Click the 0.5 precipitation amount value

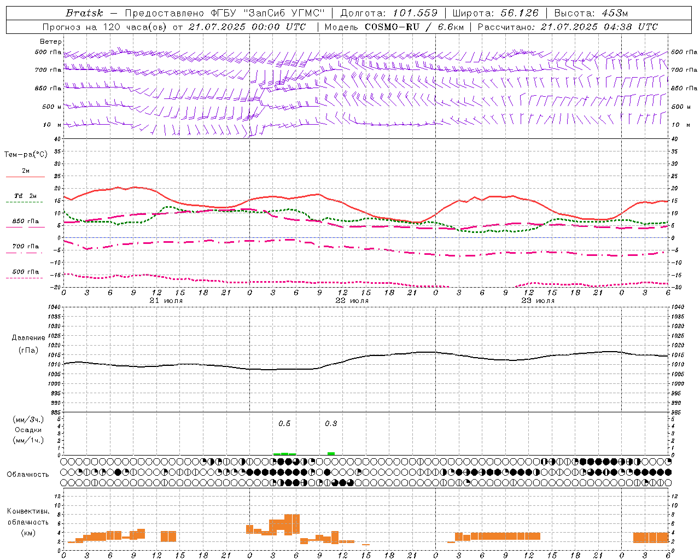click(x=284, y=424)
